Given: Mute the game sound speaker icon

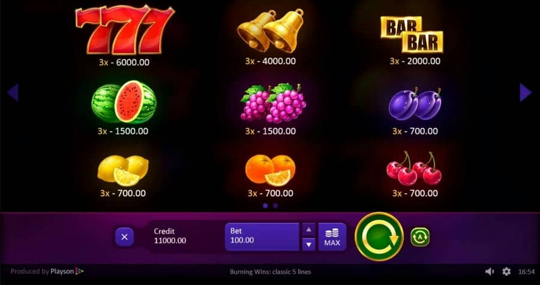Looking at the screenshot, I should pyautogui.click(x=490, y=272).
